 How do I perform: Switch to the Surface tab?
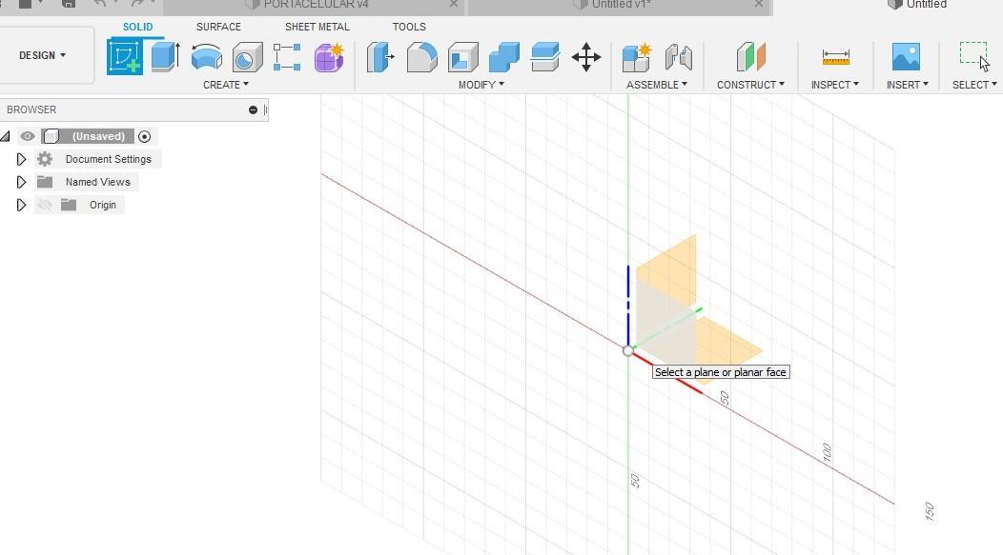pyautogui.click(x=218, y=27)
